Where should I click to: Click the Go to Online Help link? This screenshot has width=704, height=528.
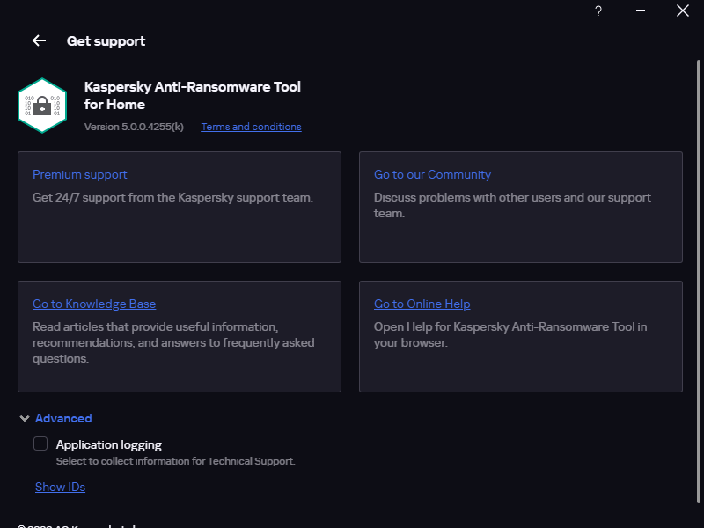(x=422, y=304)
